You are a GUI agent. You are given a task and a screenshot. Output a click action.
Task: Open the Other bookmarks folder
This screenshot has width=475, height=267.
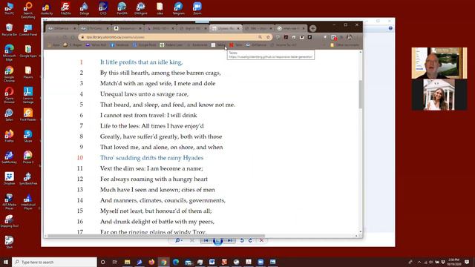point(344,44)
